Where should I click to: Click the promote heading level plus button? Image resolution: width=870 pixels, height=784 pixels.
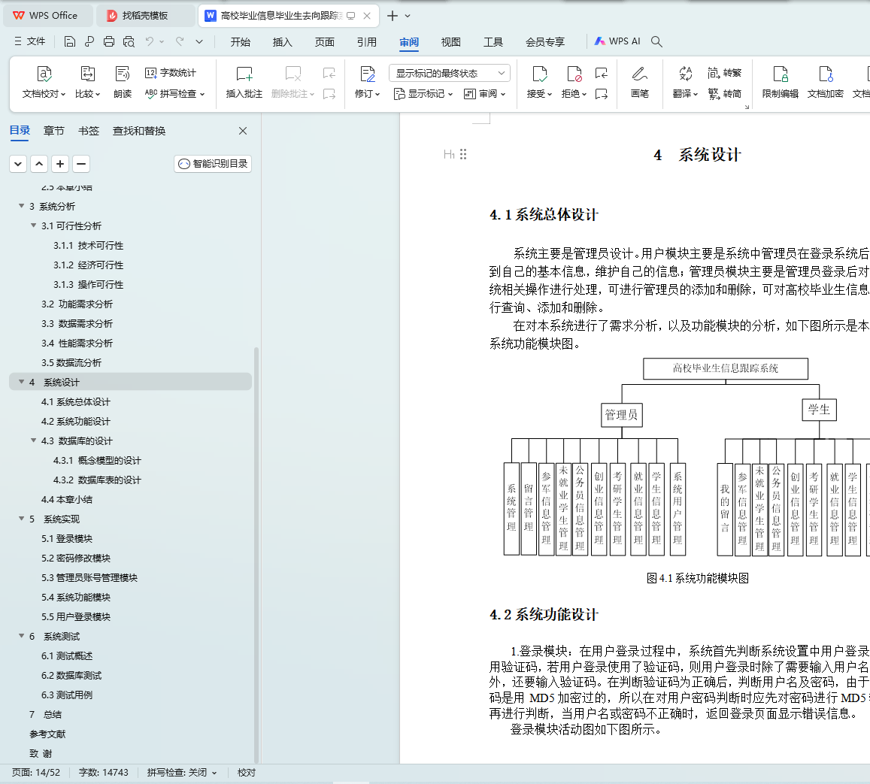point(60,164)
